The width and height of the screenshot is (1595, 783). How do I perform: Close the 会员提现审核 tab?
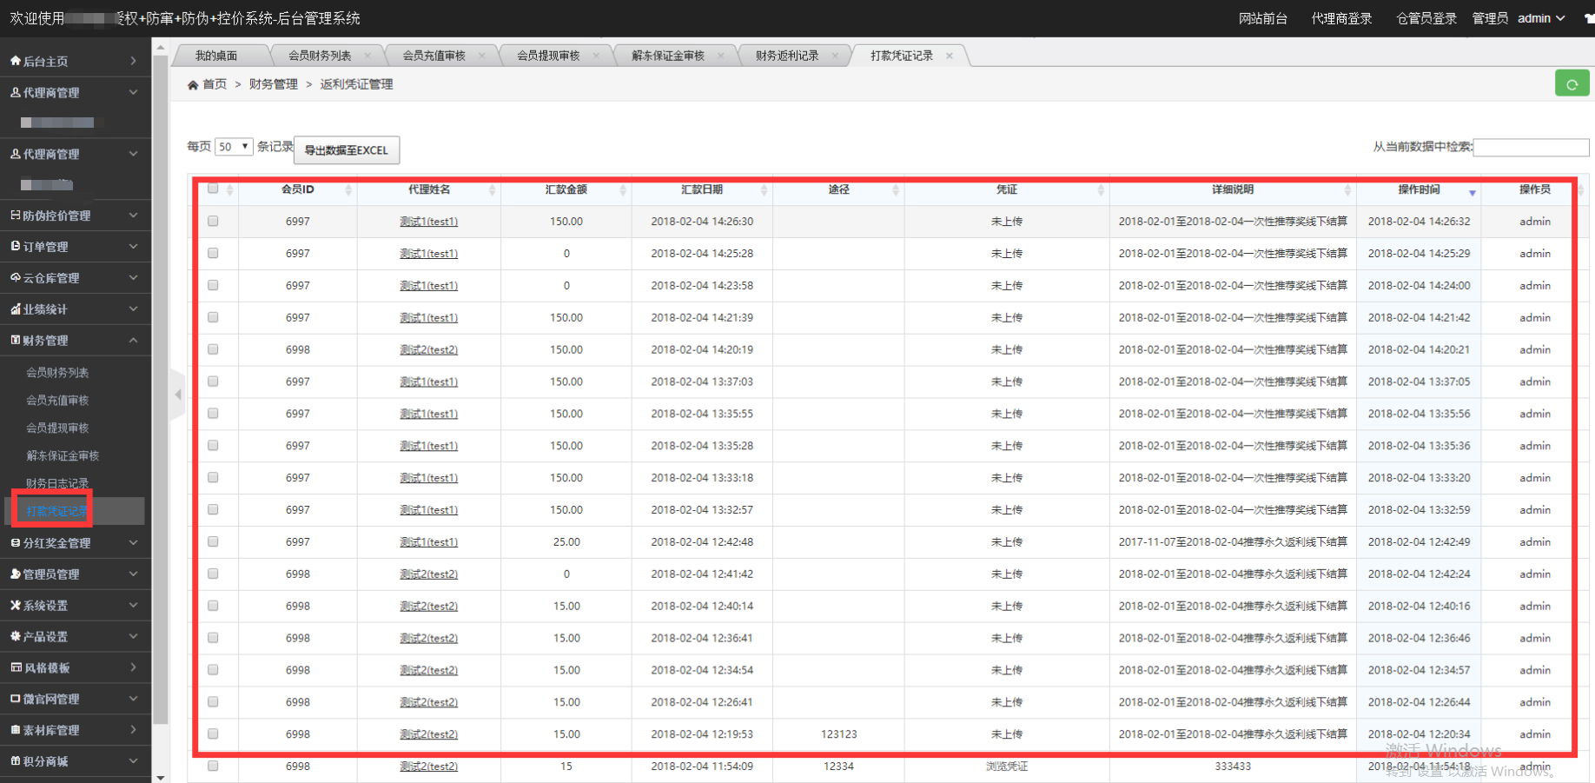click(x=596, y=56)
